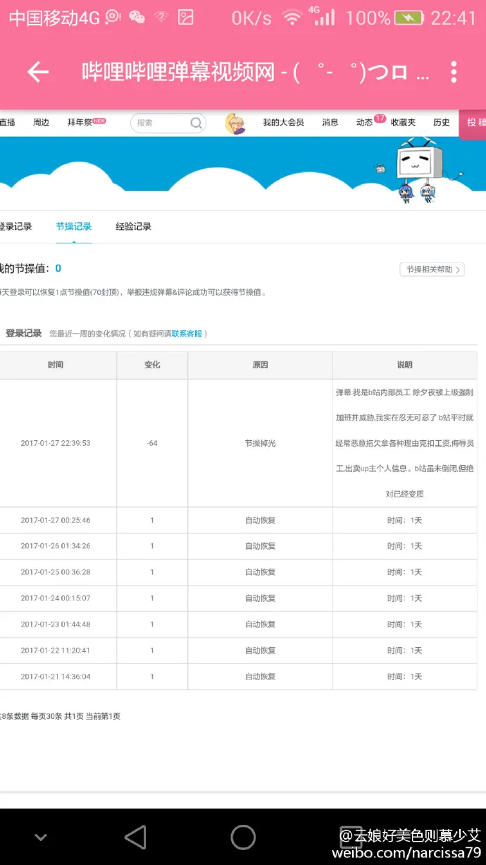The width and height of the screenshot is (486, 865).
Task: Tap the Wi-Fi status icon
Action: click(x=292, y=18)
